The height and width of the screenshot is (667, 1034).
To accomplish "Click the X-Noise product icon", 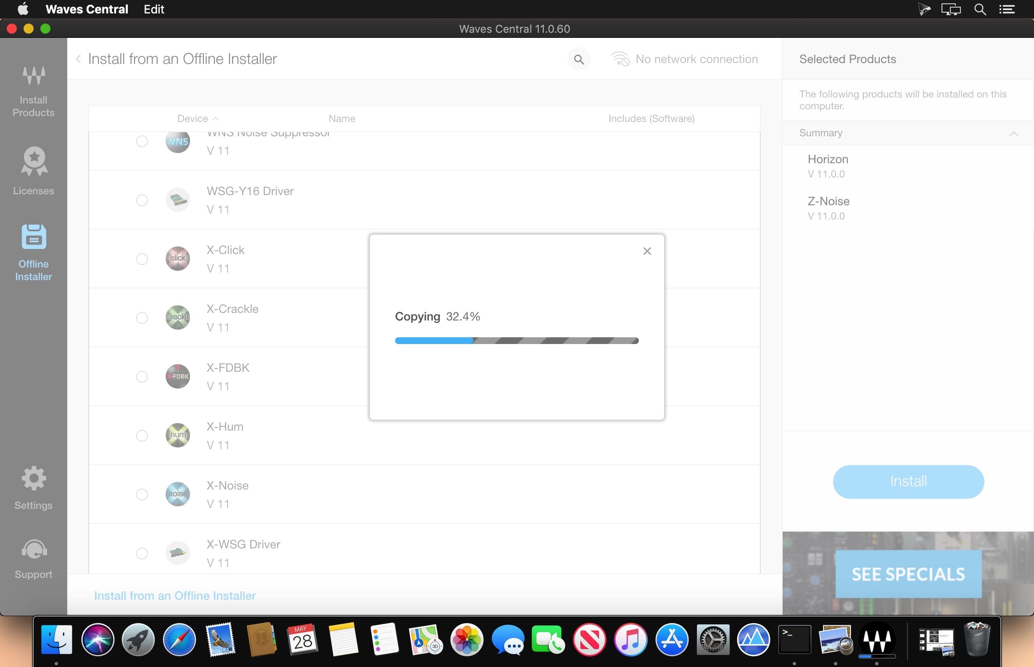I will click(177, 494).
